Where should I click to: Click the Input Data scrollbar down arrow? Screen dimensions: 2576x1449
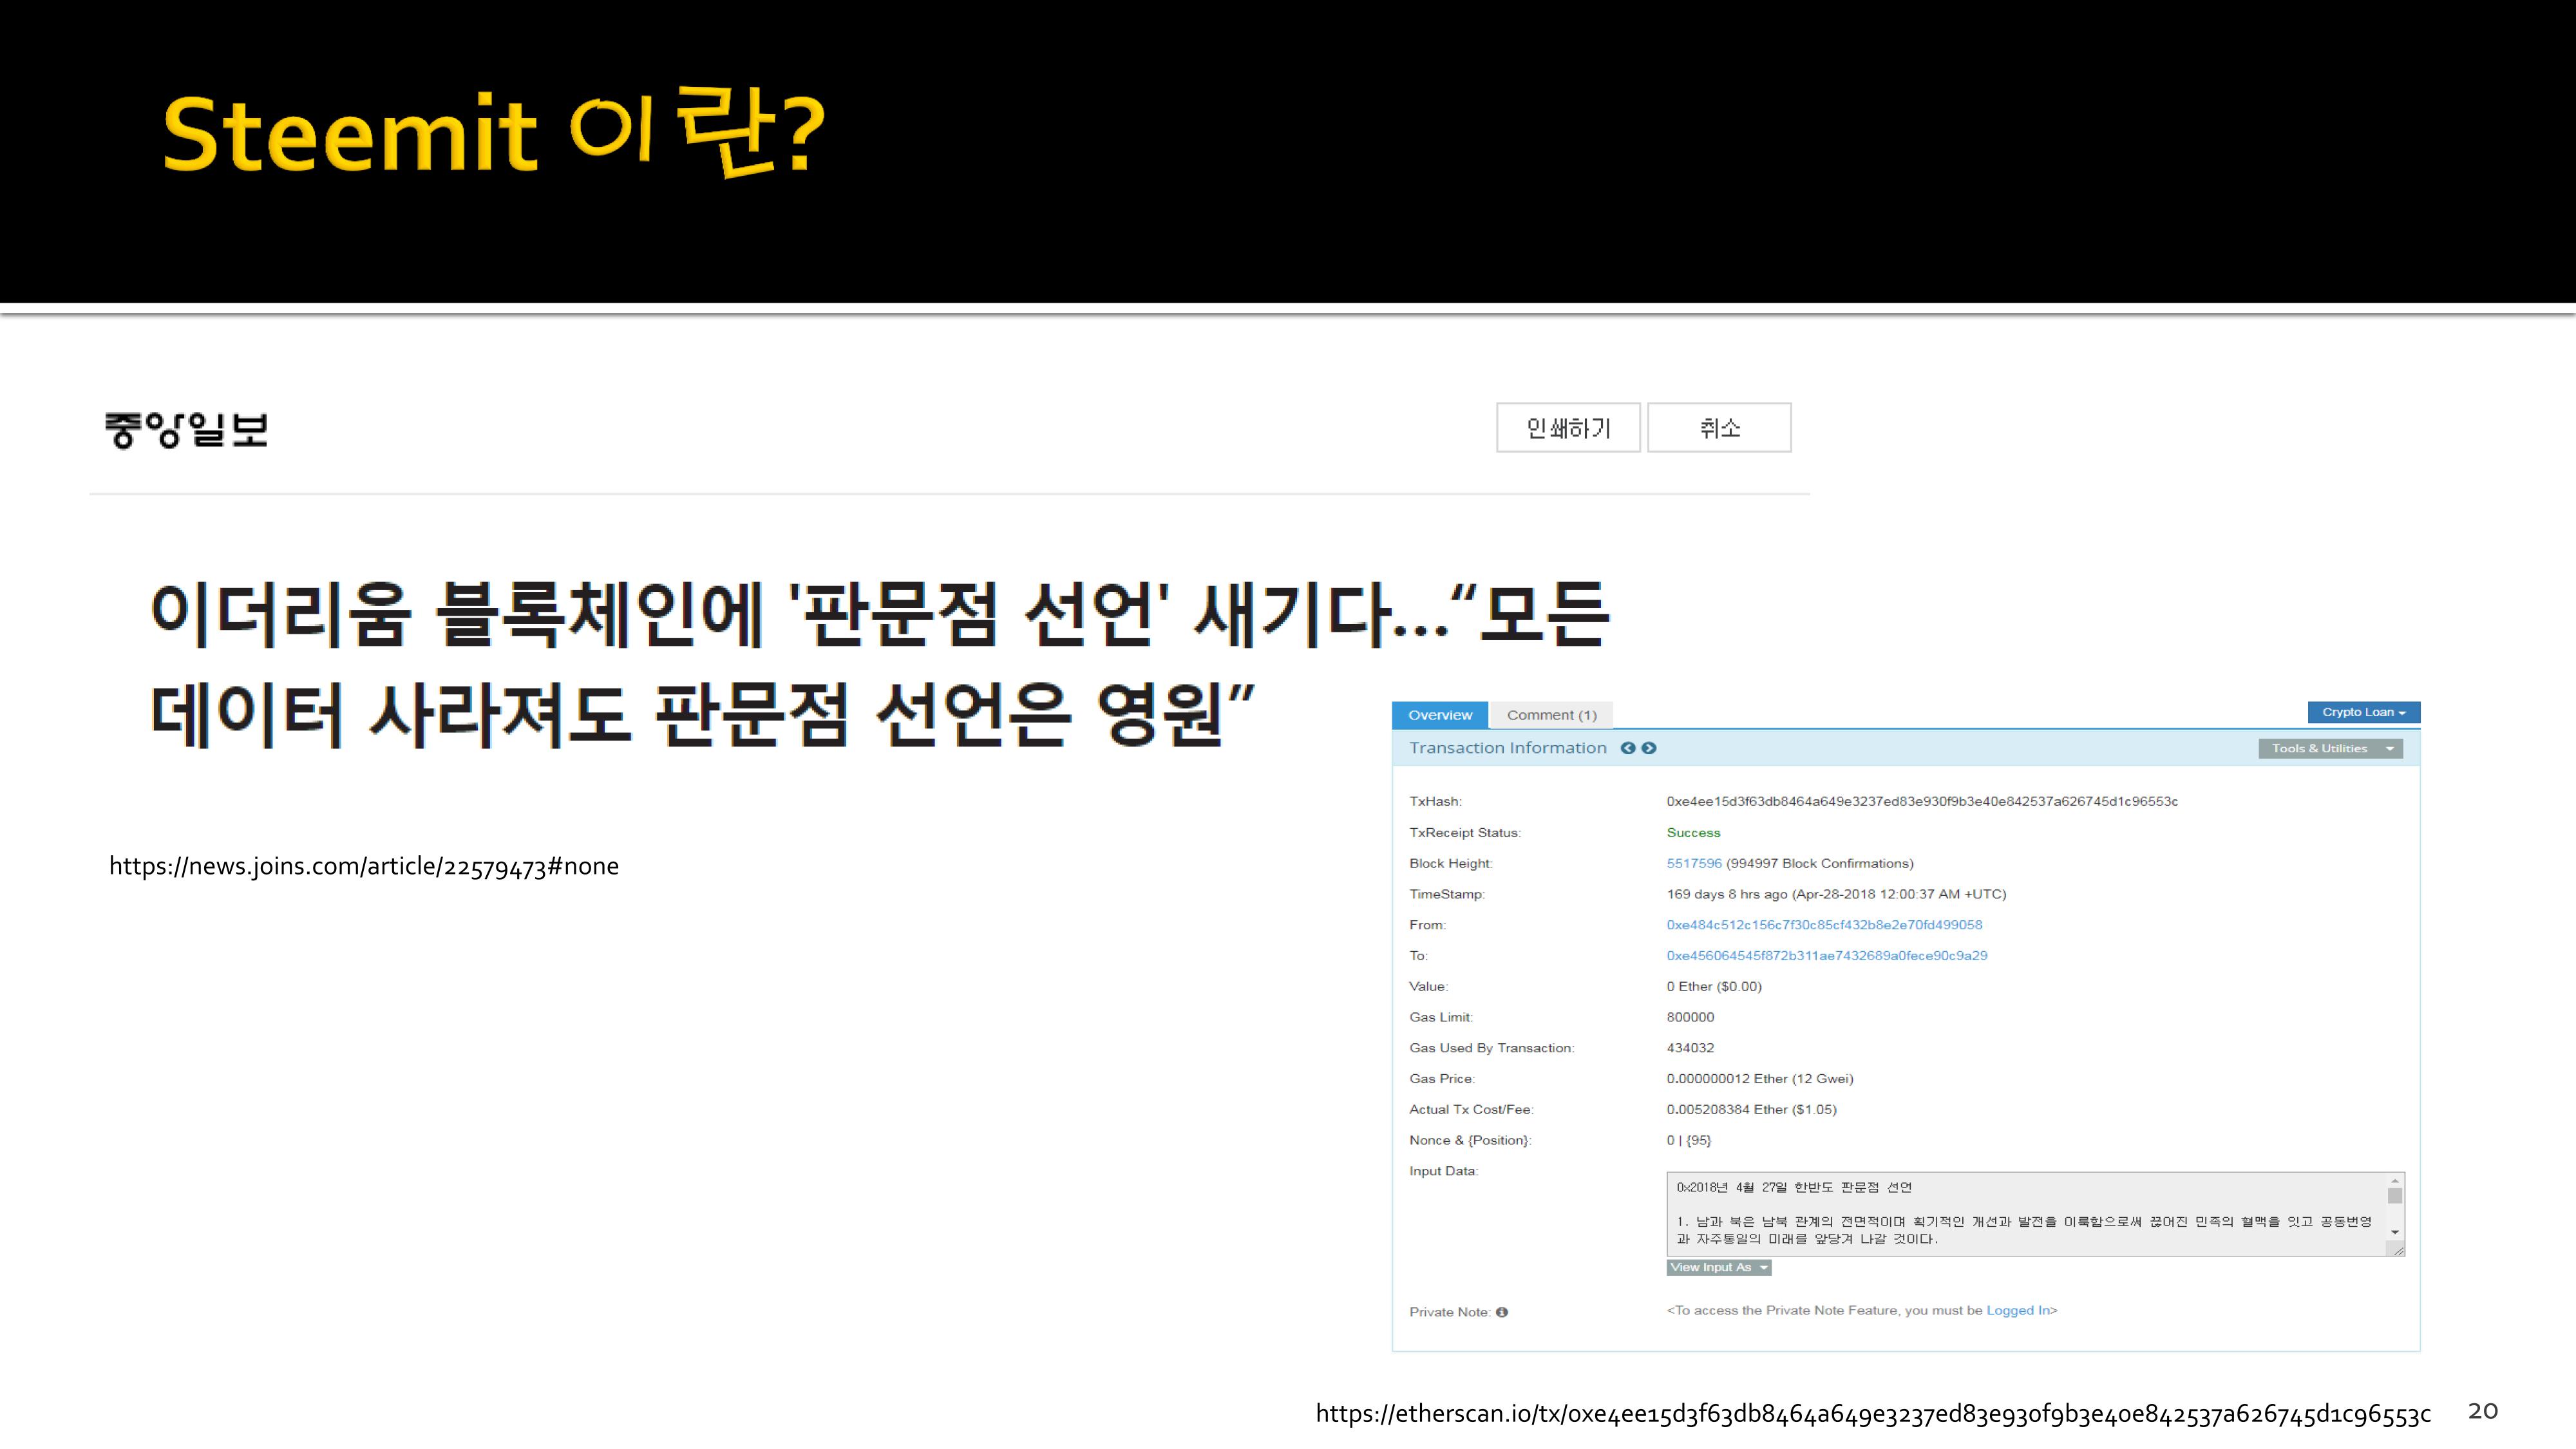click(2394, 1232)
